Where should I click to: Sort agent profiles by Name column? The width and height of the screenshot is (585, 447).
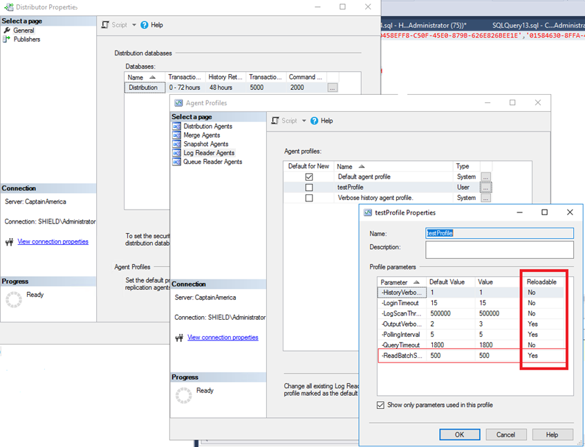click(393, 166)
